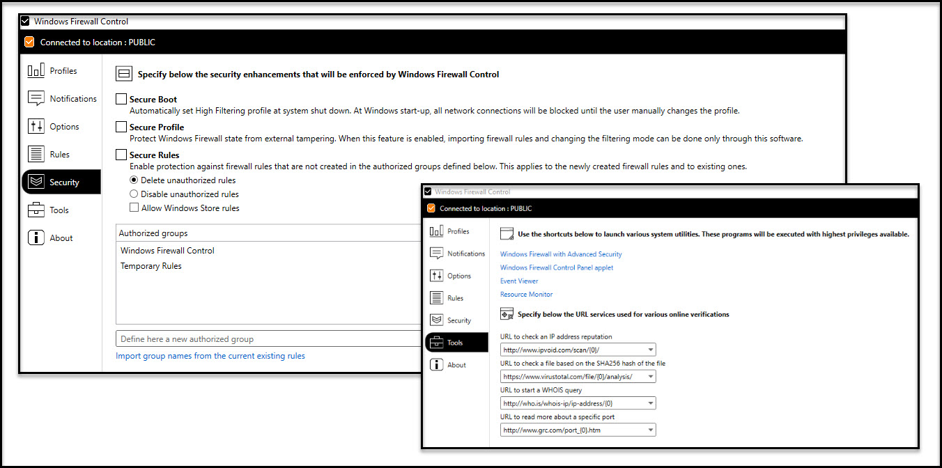Click the Options sliders icon in back window
Image resolution: width=942 pixels, height=468 pixels.
[36, 126]
